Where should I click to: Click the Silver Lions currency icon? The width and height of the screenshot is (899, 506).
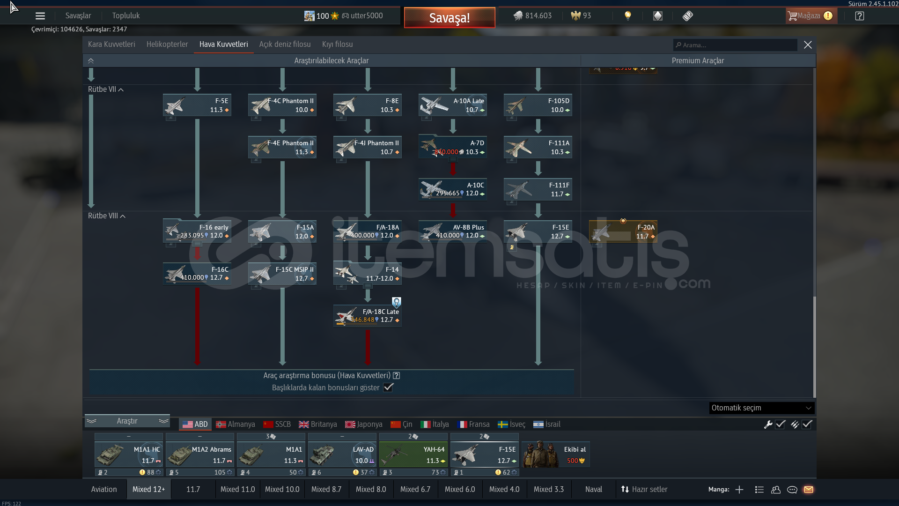(518, 16)
